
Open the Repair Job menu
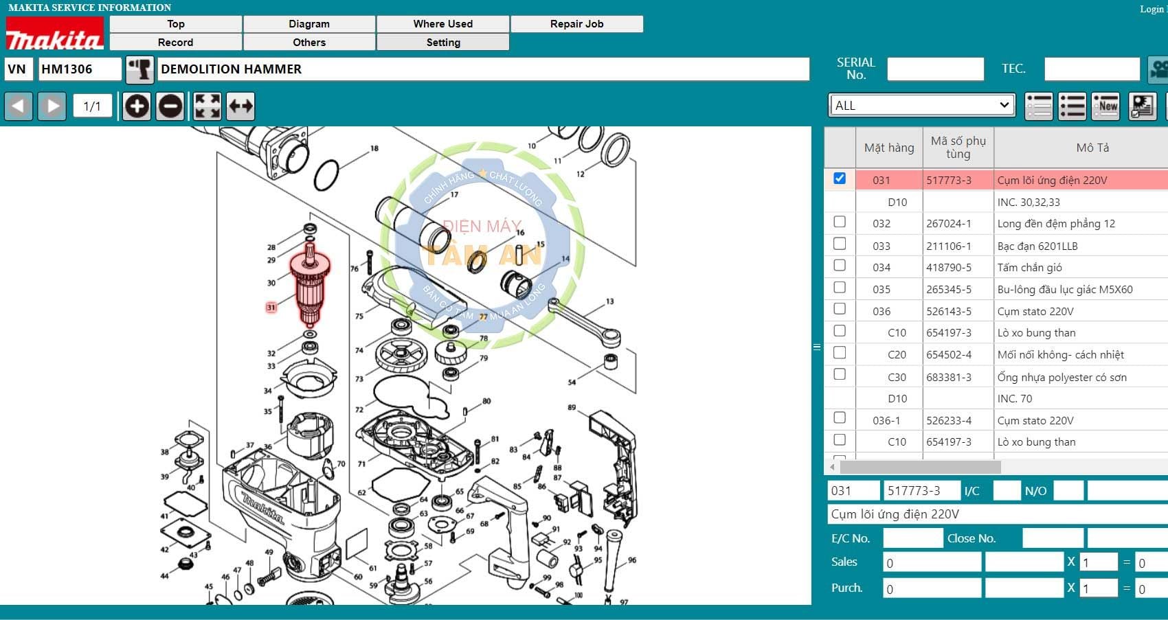coord(577,24)
